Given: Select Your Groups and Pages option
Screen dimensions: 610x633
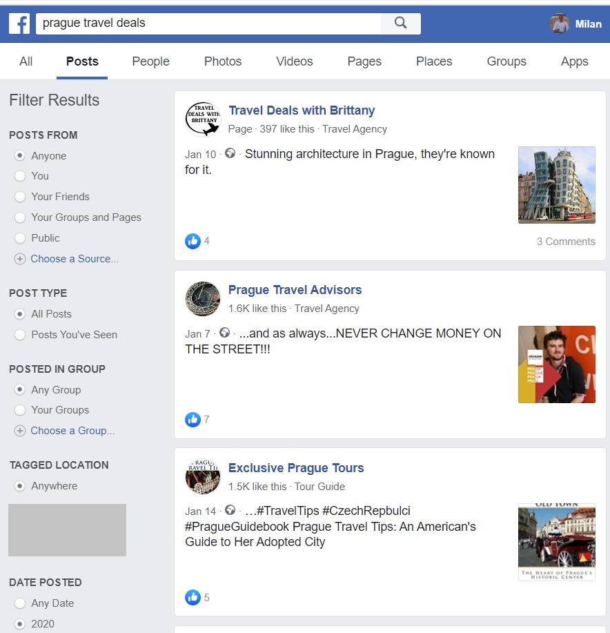Looking at the screenshot, I should click(20, 217).
